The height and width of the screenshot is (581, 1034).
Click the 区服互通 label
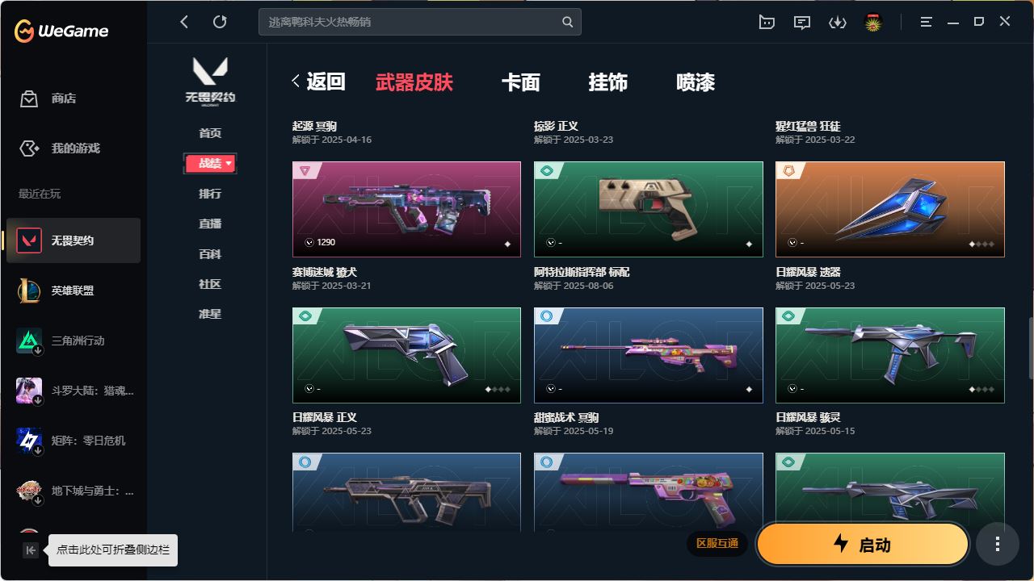pos(717,543)
